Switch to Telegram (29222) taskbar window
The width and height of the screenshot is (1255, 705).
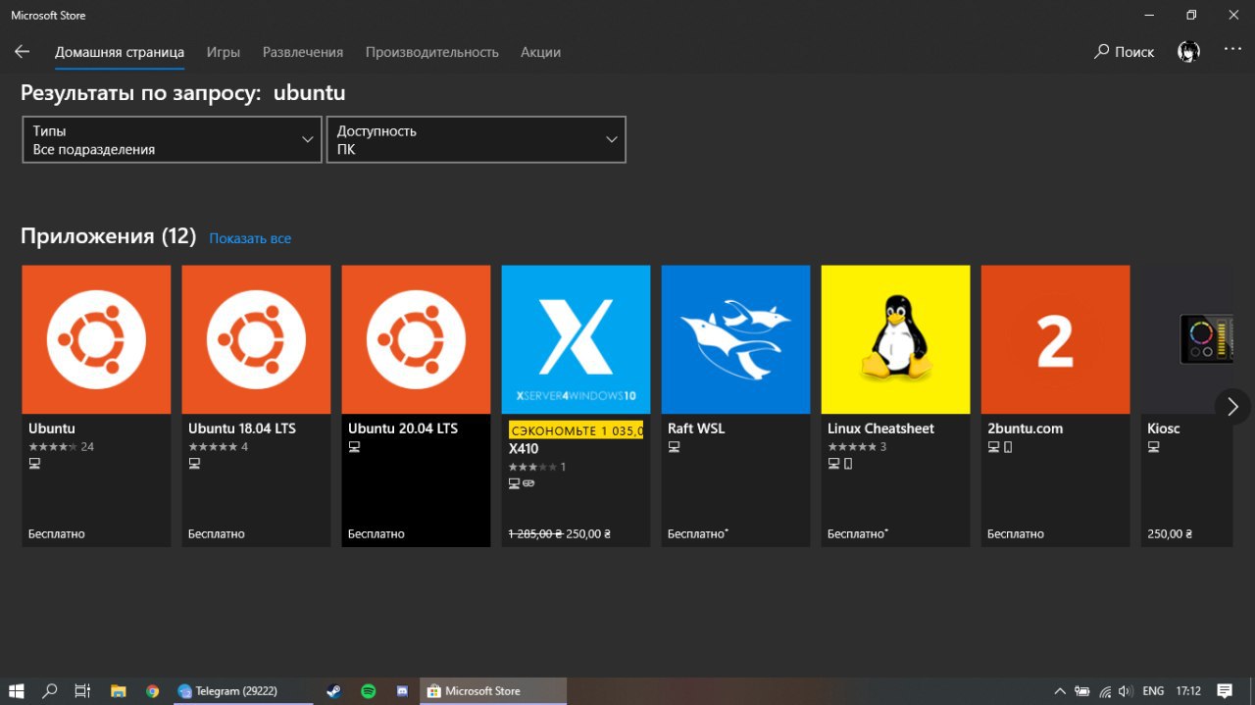241,691
